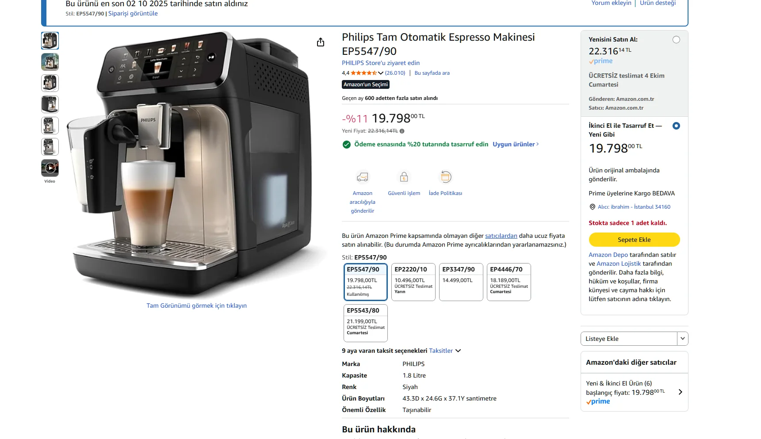The width and height of the screenshot is (761, 439).
Task: Play the product video thumbnail
Action: click(x=50, y=168)
